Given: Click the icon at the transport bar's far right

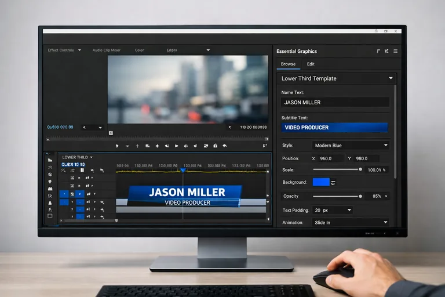Looking at the screenshot, I should tap(265, 146).
